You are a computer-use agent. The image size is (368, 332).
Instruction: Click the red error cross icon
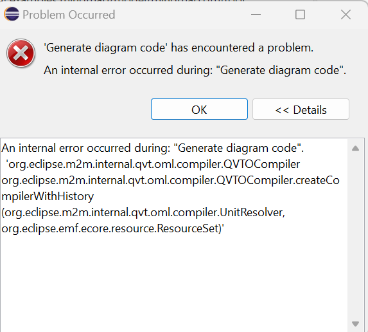pos(21,53)
